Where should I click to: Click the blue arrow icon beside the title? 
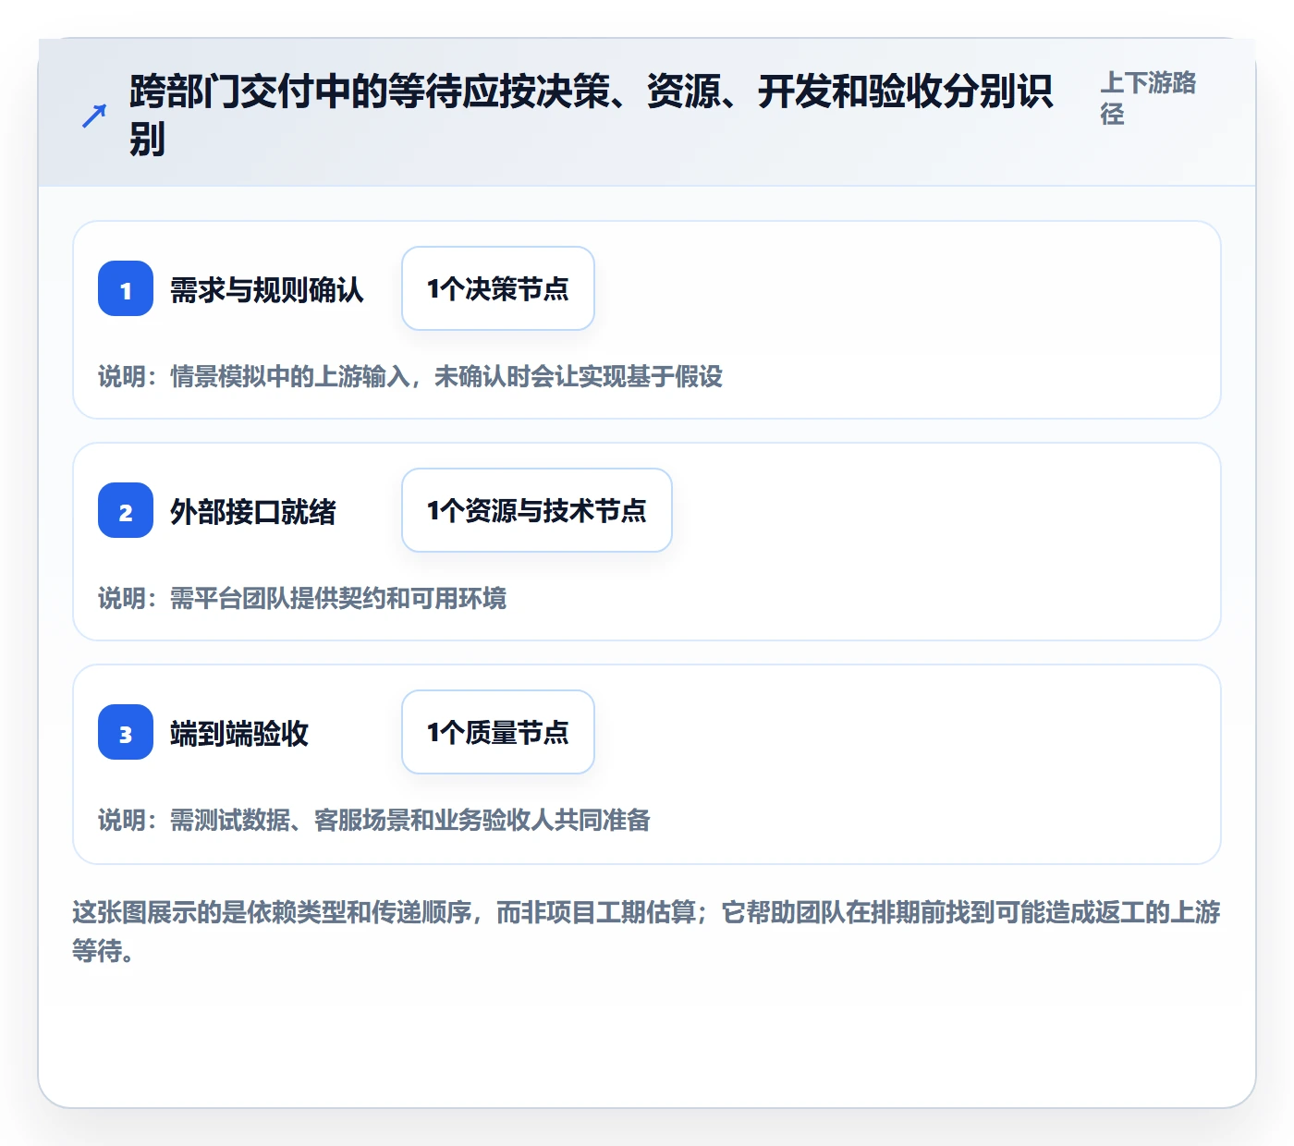pos(94,116)
